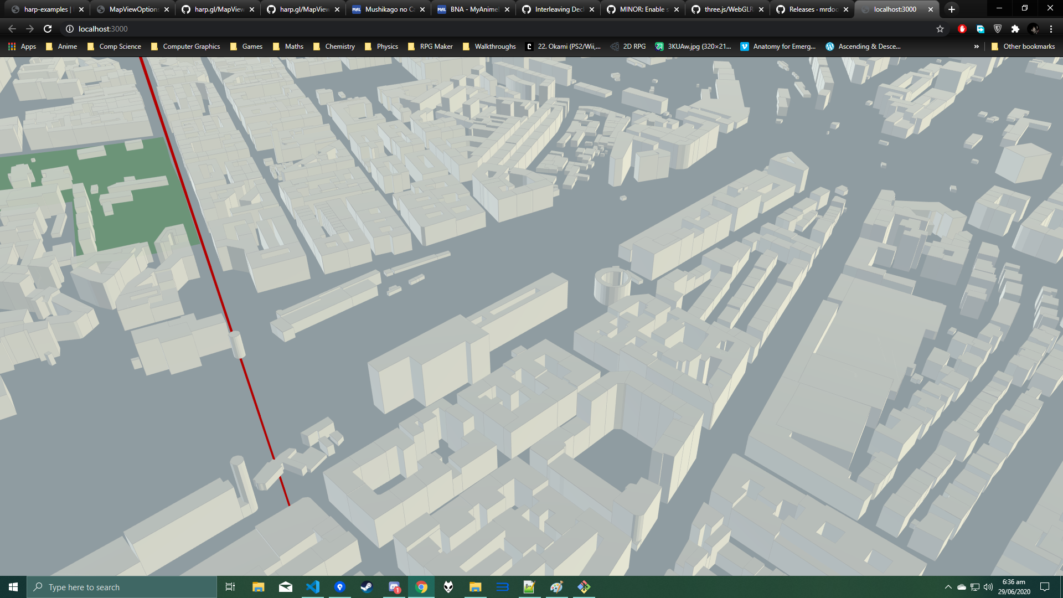1063x598 pixels.
Task: Reload the localhost page
Action: click(x=48, y=29)
